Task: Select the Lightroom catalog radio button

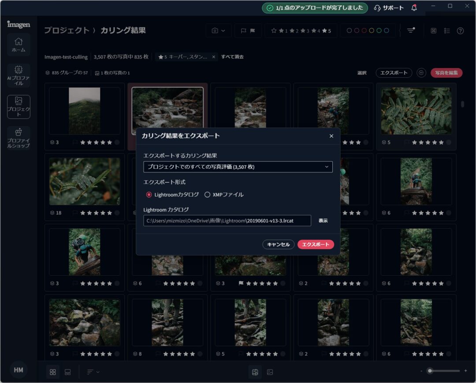Action: [x=149, y=194]
